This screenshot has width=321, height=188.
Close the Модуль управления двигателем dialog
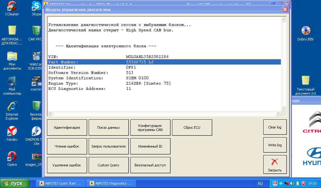click(285, 9)
